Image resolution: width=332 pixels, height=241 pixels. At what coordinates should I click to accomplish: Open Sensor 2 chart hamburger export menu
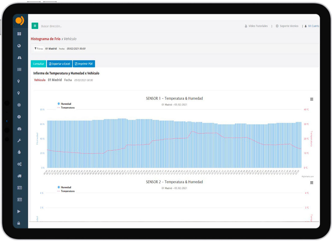pyautogui.click(x=312, y=183)
